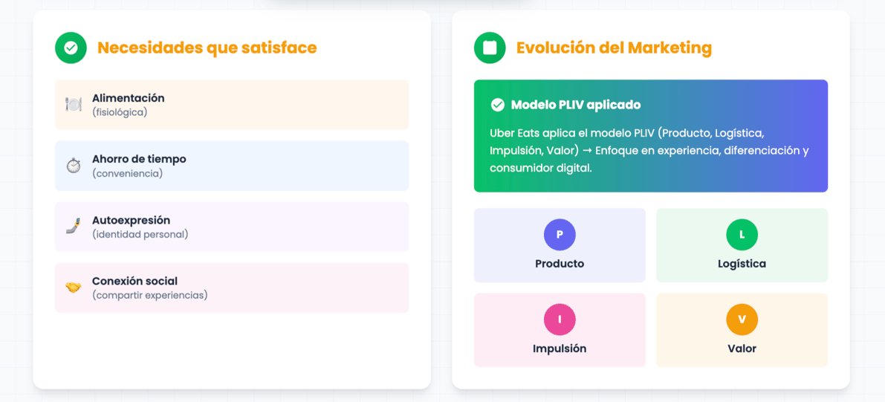This screenshot has height=402, width=885.
Task: Click the green L circle icon
Action: [x=742, y=235]
